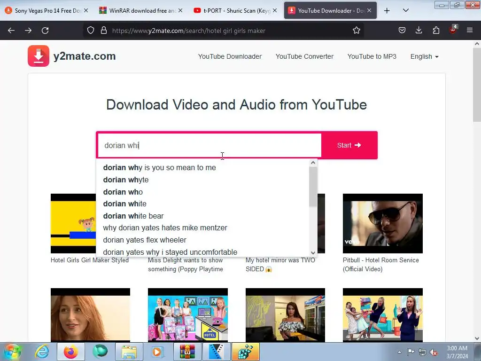Choose 'why dorian yates hates mike mentzer'
481x361 pixels.
click(x=203, y=228)
